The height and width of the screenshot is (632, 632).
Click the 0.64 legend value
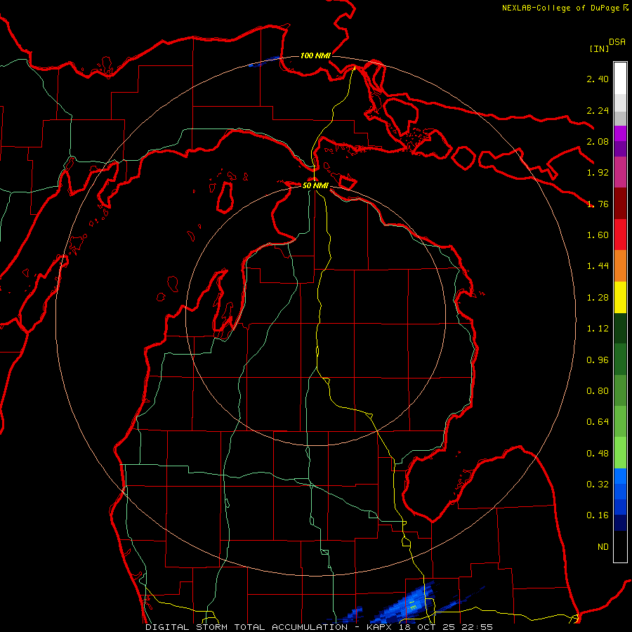point(598,422)
